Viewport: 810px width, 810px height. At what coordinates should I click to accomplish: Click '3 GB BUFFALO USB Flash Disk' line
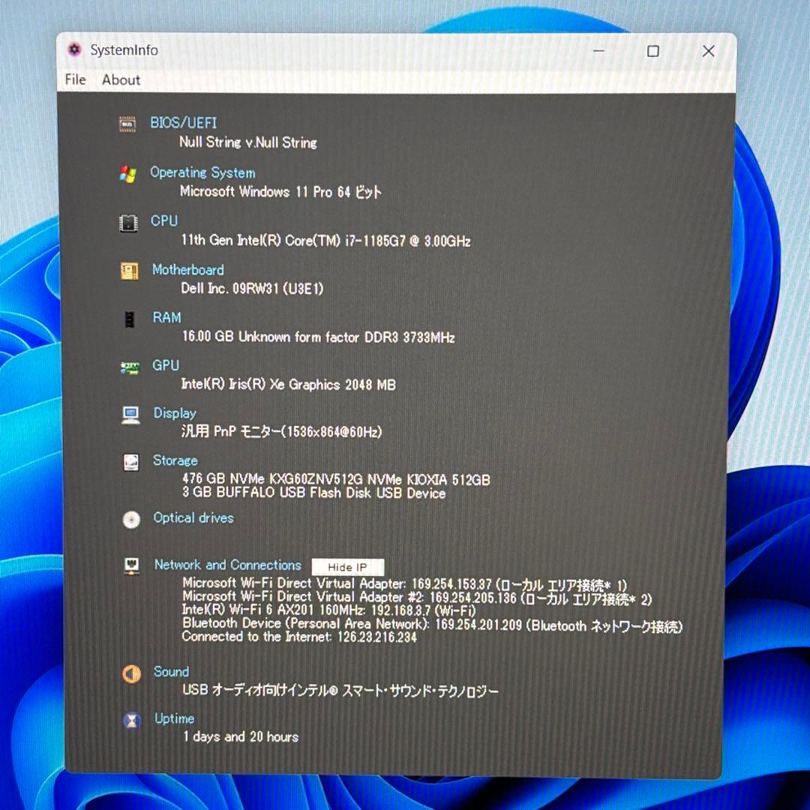[313, 493]
